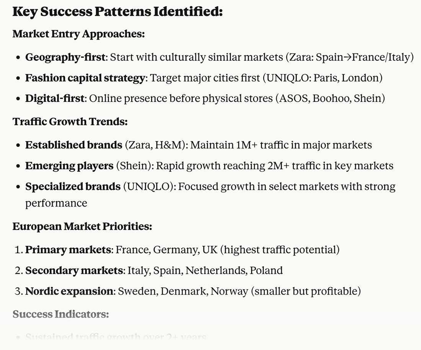Click the bold "Secondary markets" list item
Viewport: 421px width, 350px height.
click(x=74, y=271)
